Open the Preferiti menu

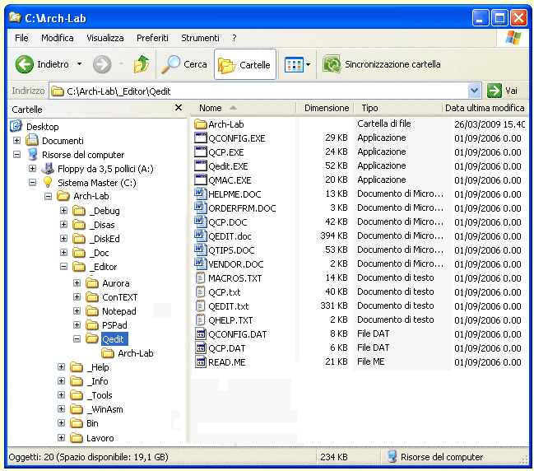(152, 38)
